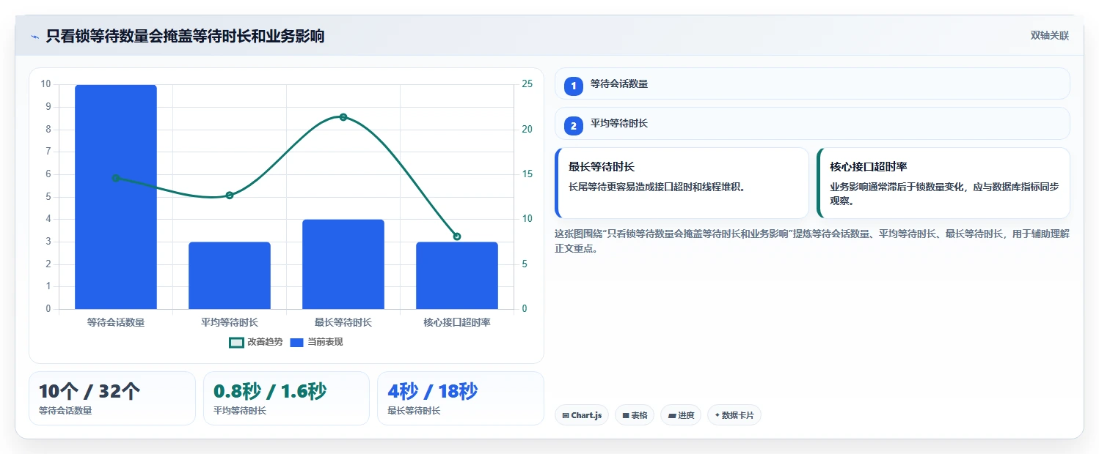
Task: Click the right axis value 25
Action: (527, 84)
